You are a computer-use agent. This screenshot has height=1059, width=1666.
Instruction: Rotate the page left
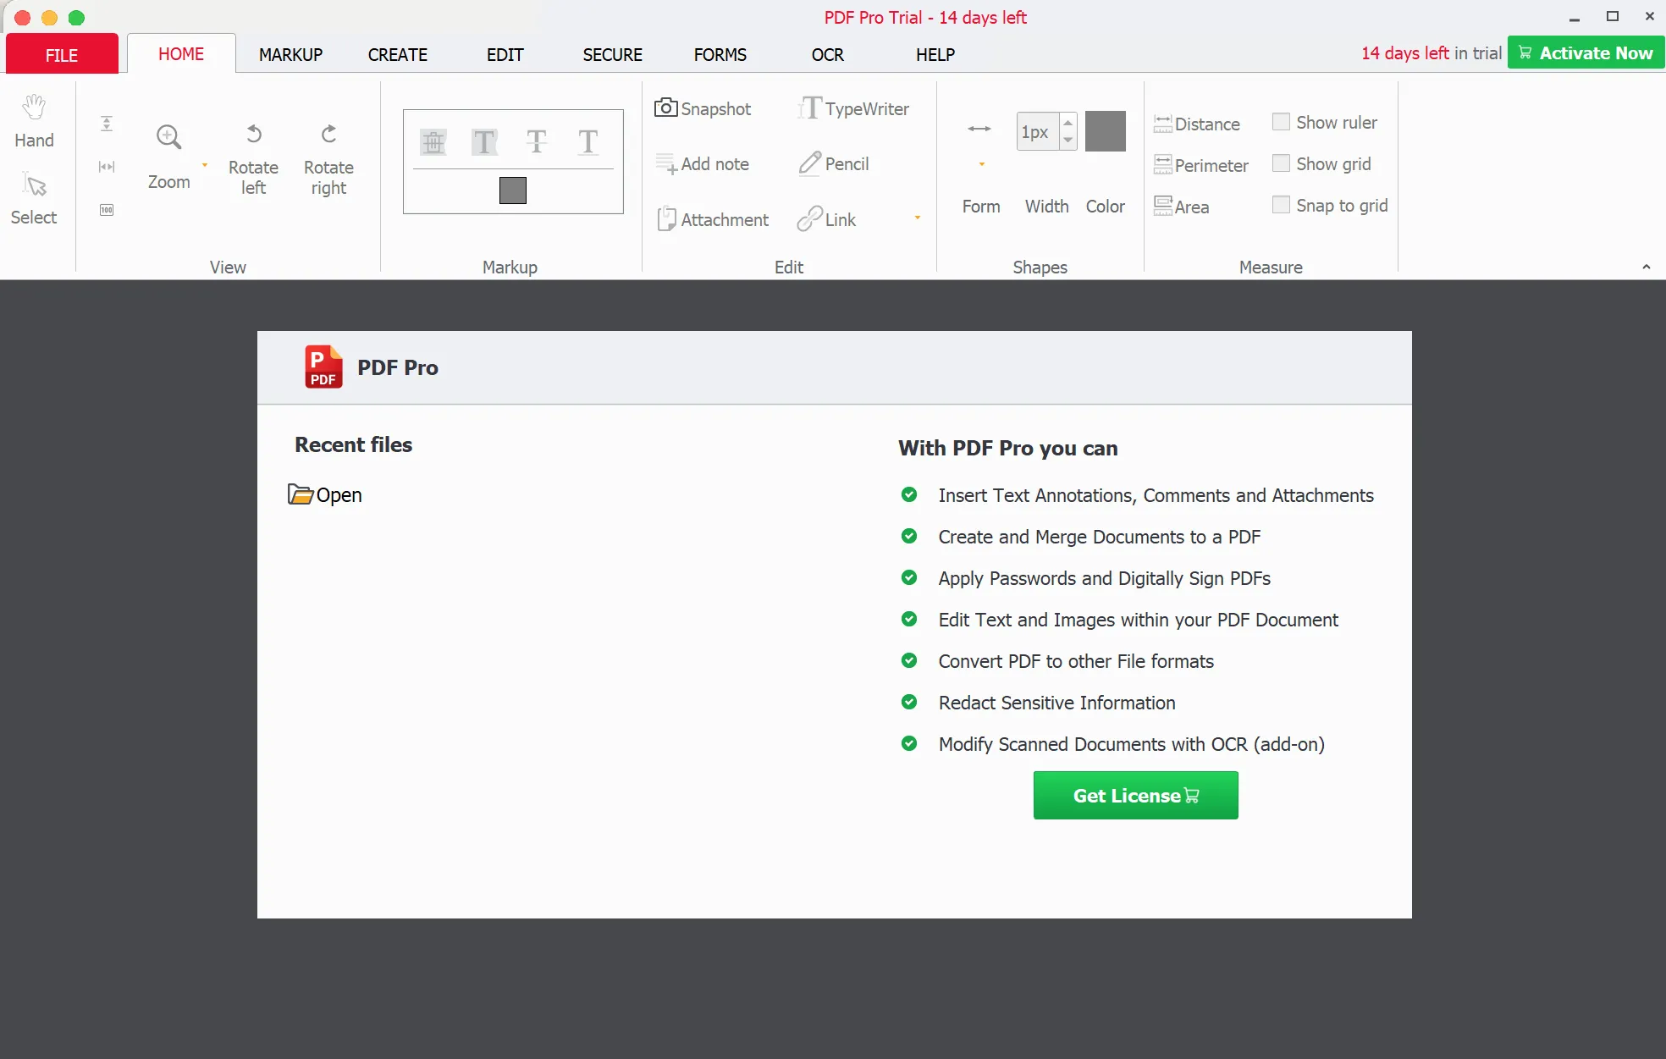[253, 159]
